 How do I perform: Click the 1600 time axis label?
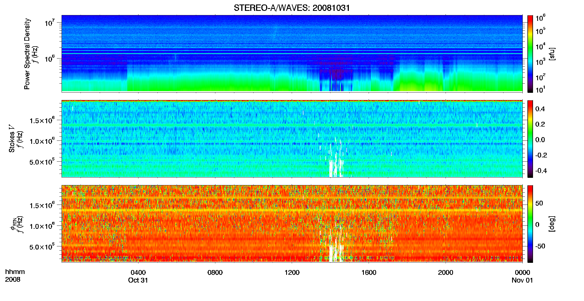pos(369,272)
